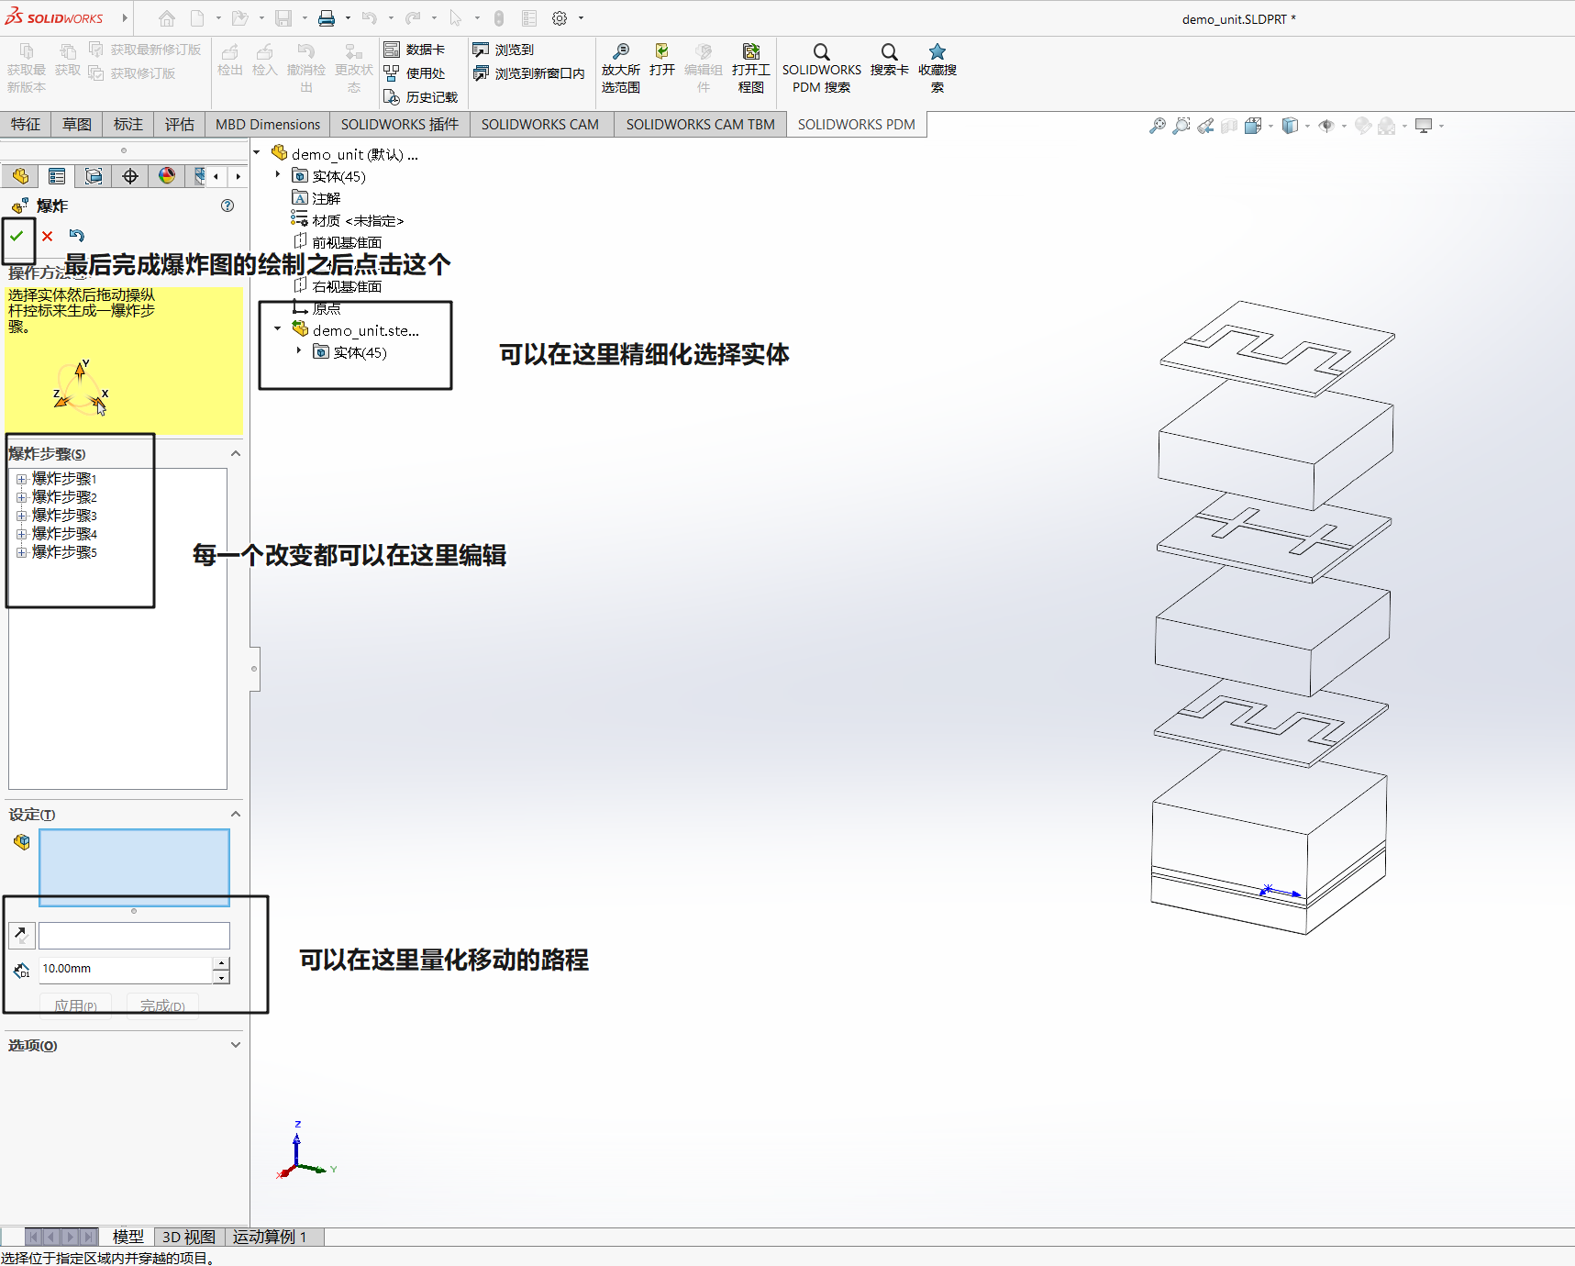This screenshot has width=1575, height=1266.
Task: Open the PropertyManager tab icon
Action: click(x=57, y=176)
